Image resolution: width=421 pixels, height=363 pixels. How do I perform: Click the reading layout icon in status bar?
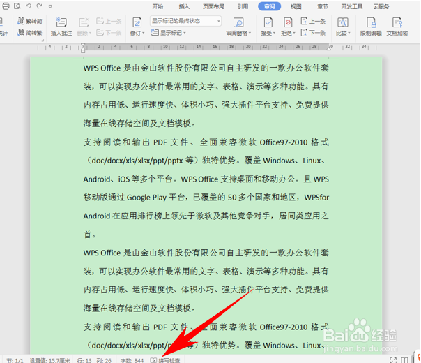pyautogui.click(x=404, y=360)
